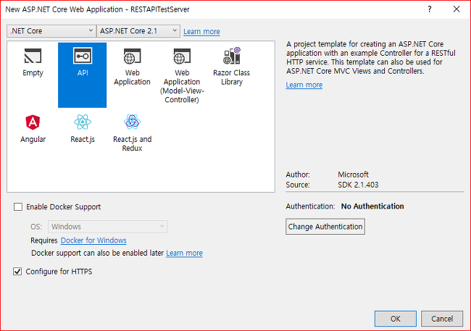Viewport: 471px width, 331px height.
Task: Open the .NET Core framework dropdown
Action: coord(51,31)
